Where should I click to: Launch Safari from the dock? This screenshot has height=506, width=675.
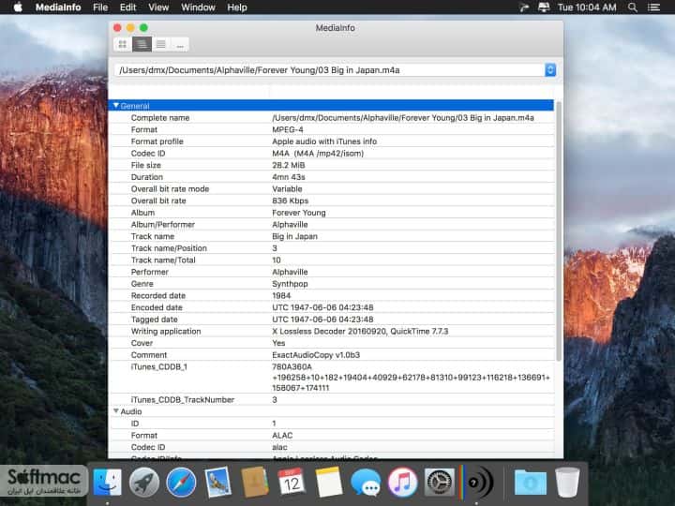[181, 482]
